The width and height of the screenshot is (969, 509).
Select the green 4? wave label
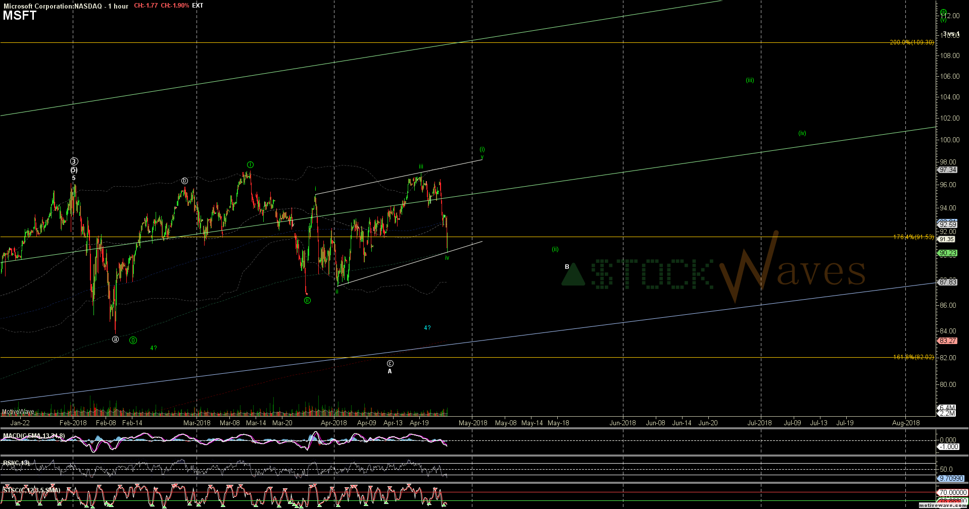(x=154, y=348)
